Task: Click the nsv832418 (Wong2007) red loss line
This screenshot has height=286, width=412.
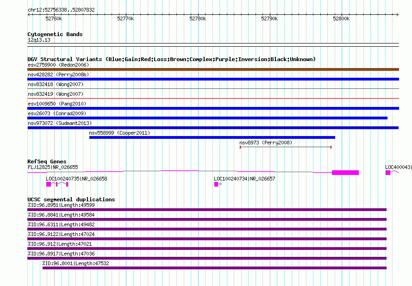Action: pyautogui.click(x=213, y=89)
